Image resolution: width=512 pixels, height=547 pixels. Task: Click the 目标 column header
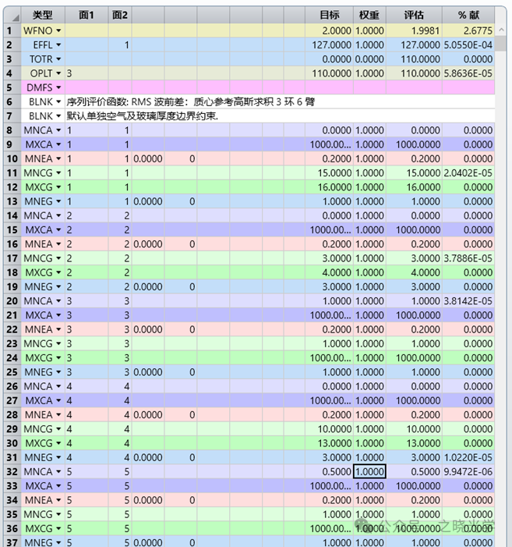pos(330,16)
